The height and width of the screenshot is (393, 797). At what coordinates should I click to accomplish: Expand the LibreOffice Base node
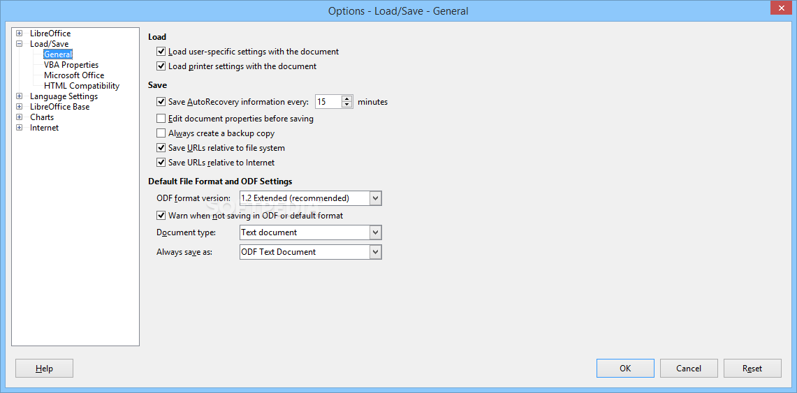click(20, 107)
